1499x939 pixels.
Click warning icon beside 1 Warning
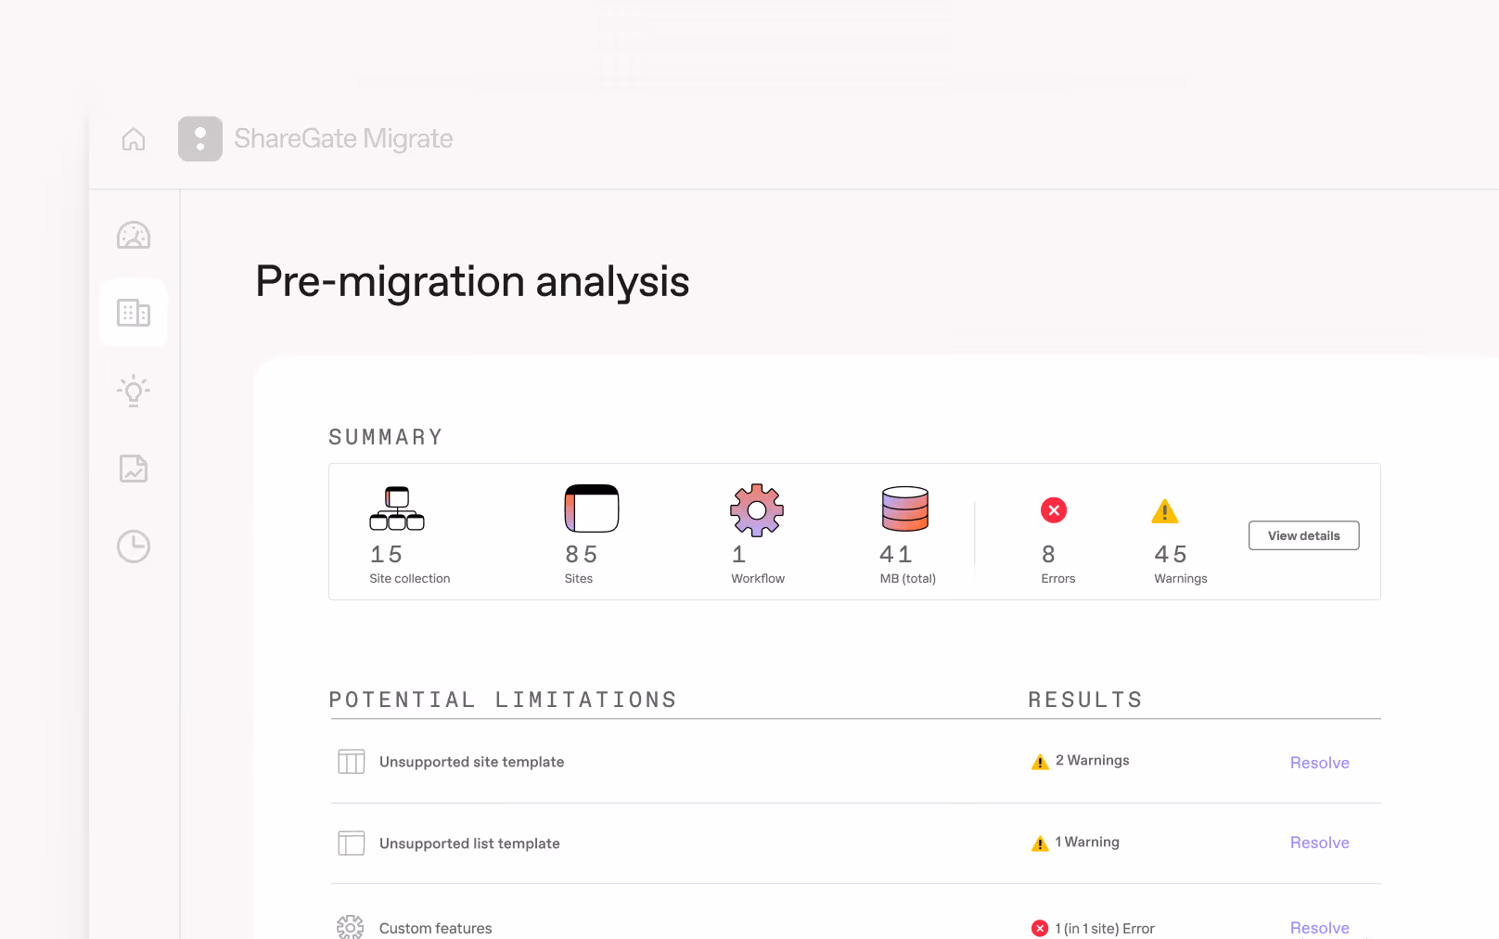[1040, 843]
